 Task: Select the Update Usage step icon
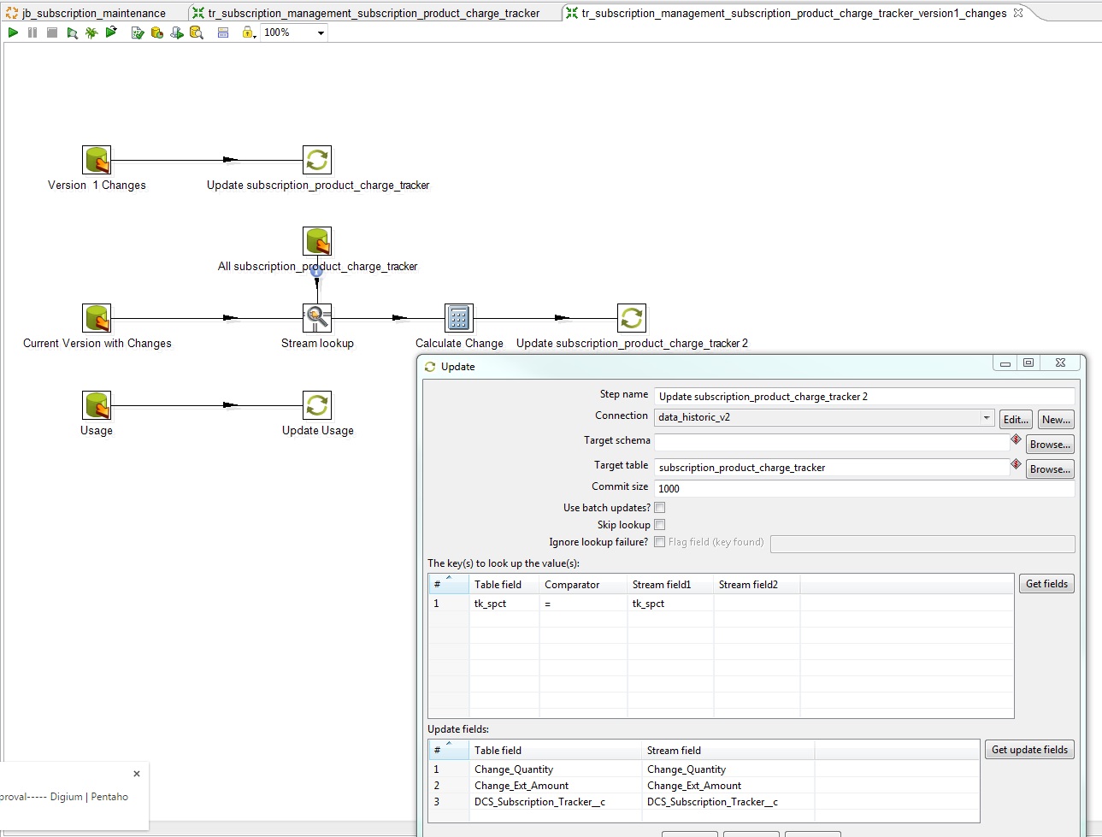[317, 405]
